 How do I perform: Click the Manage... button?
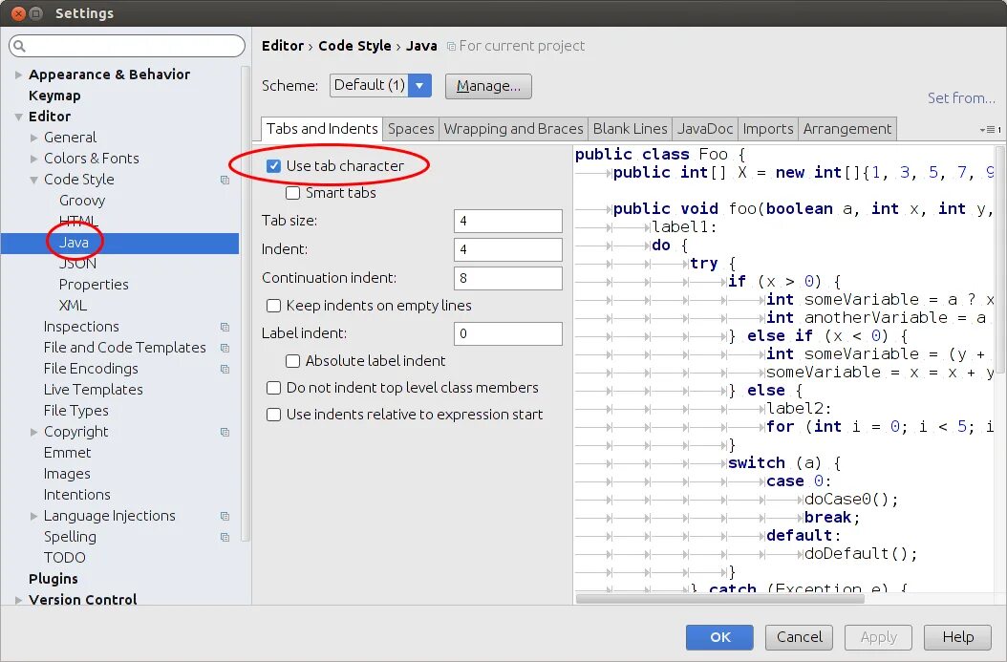point(488,86)
